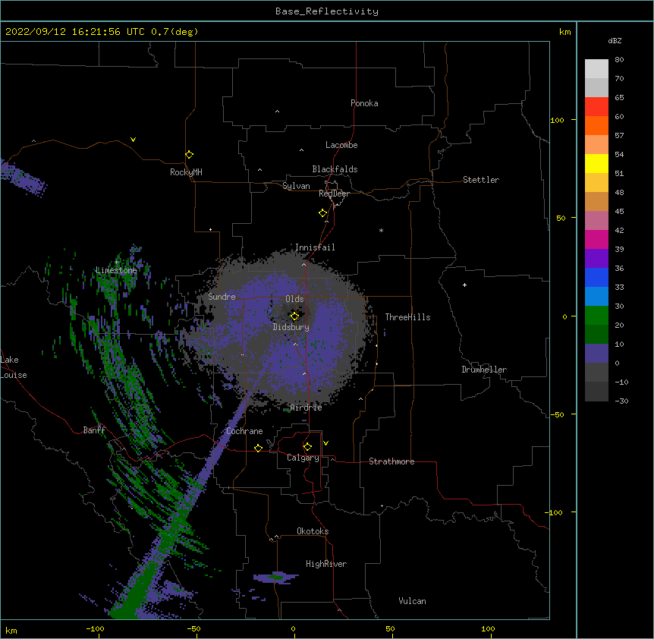Pick the magenta swatch above the 39 label
The width and height of the screenshot is (654, 639).
(596, 239)
